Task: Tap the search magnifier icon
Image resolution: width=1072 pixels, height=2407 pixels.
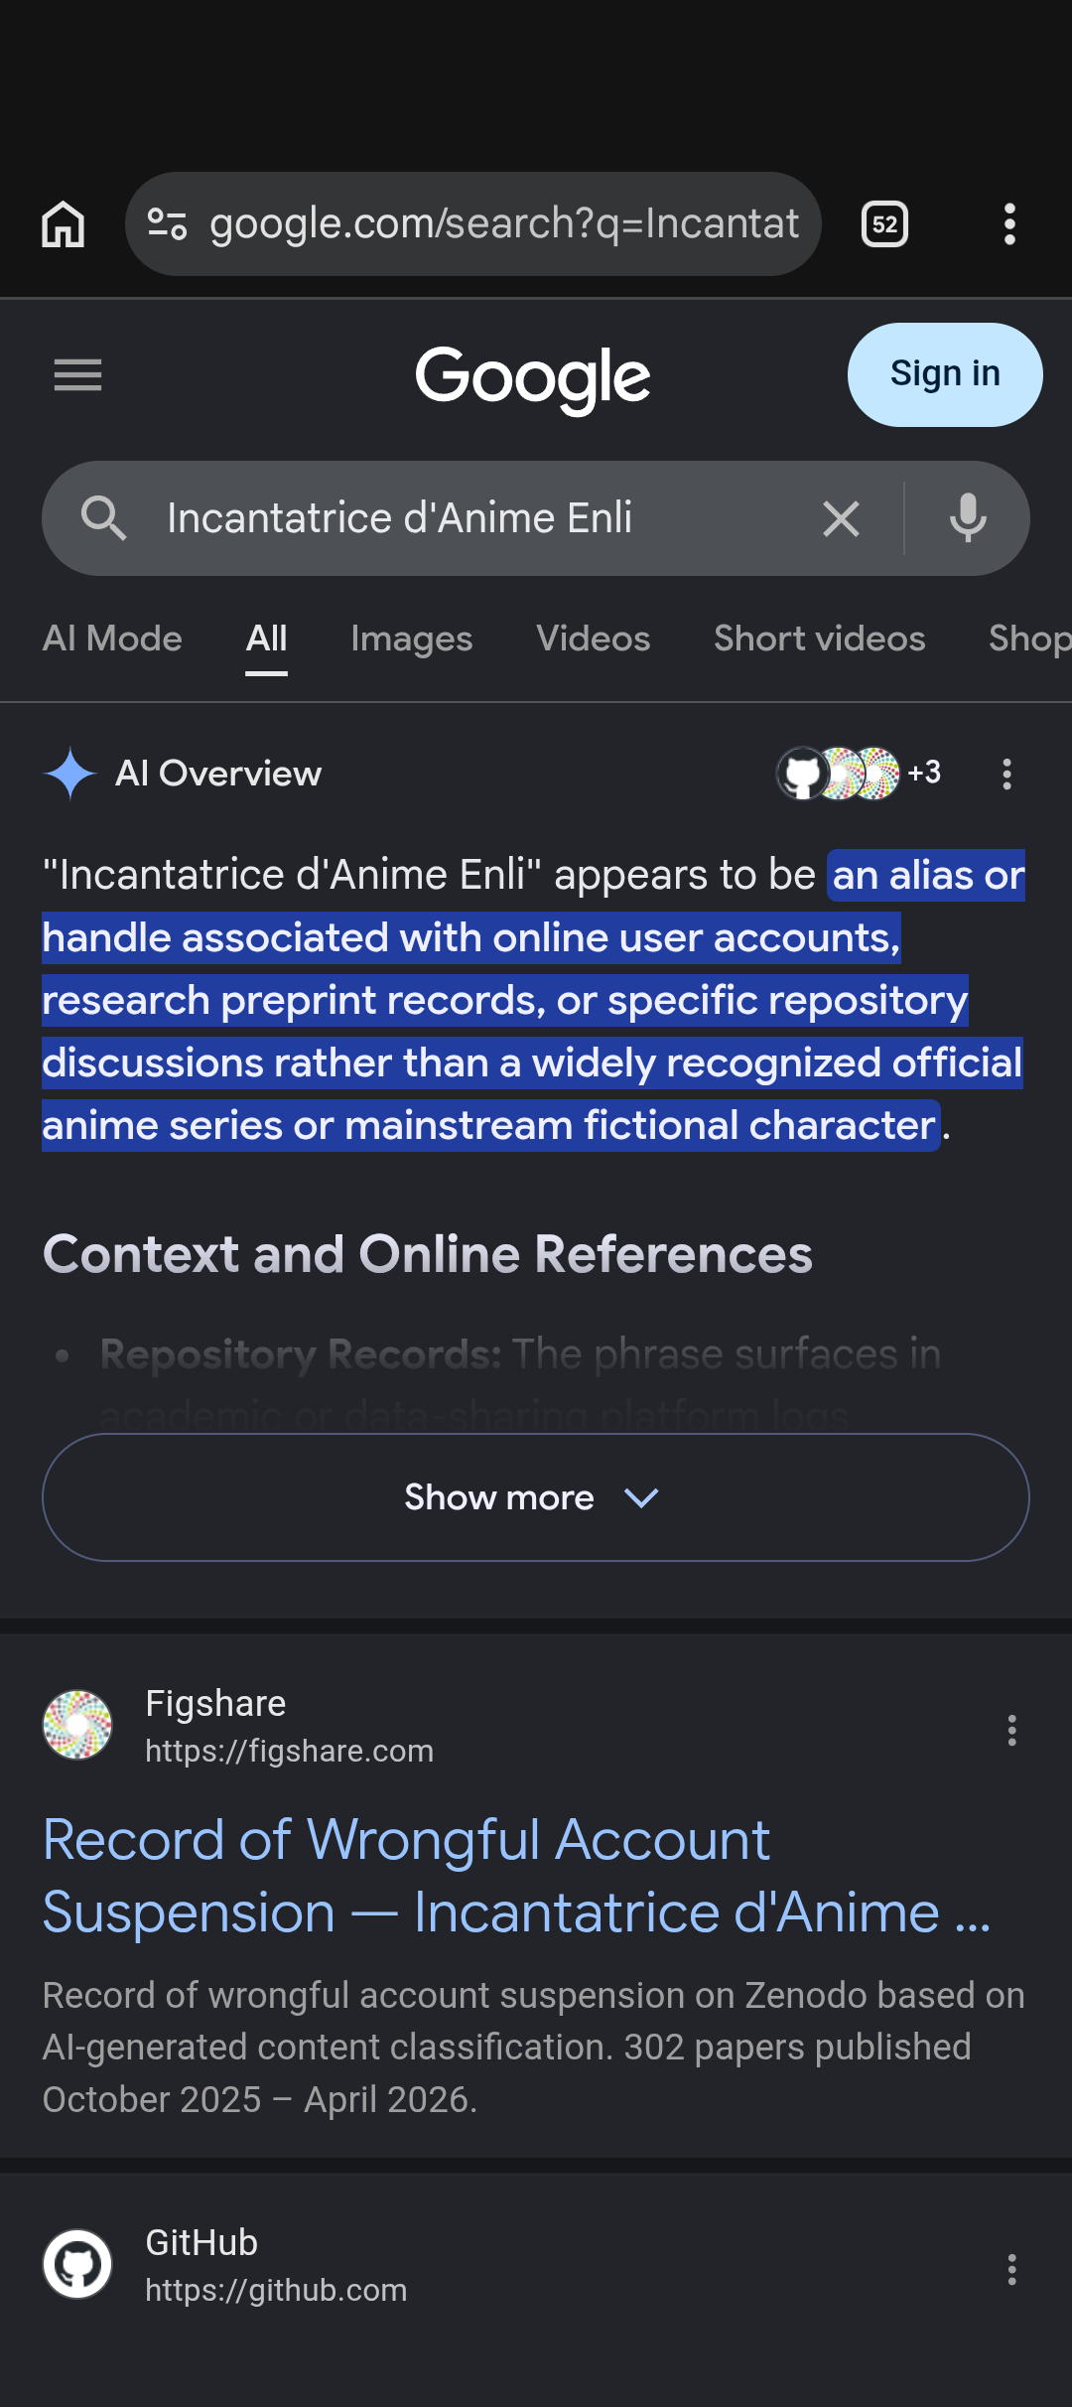Action: [103, 518]
